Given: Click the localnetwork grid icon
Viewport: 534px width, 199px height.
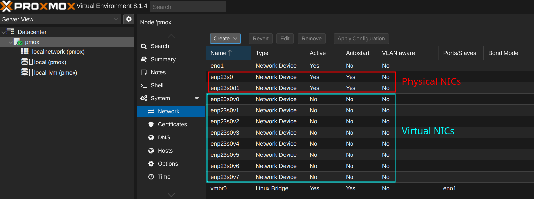Looking at the screenshot, I should tap(25, 51).
